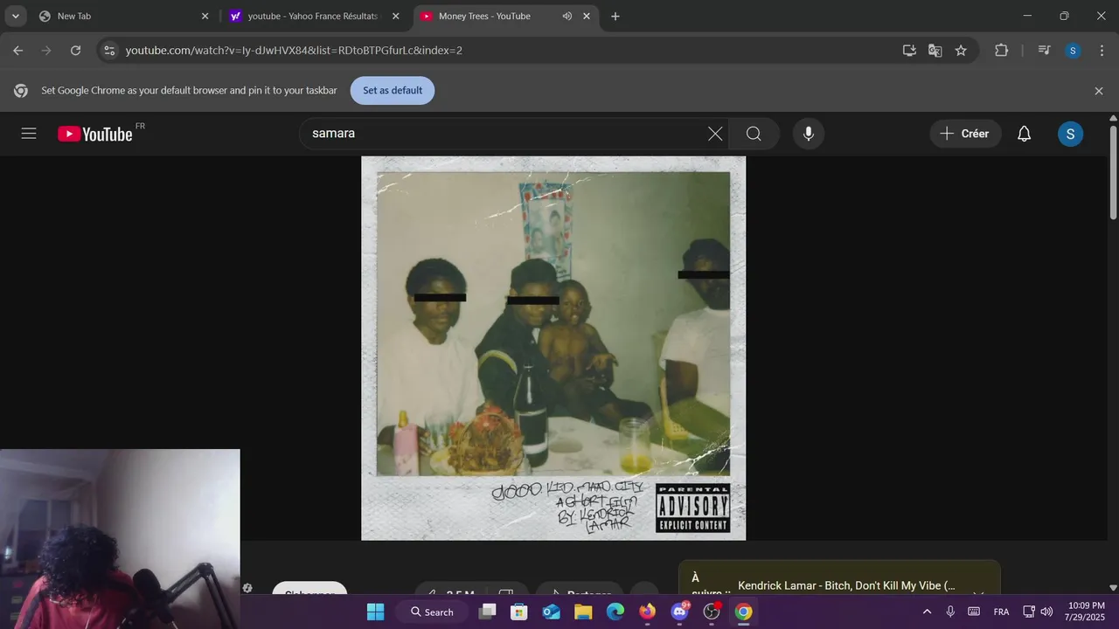Mute the Money Trees tab audio

tap(566, 16)
